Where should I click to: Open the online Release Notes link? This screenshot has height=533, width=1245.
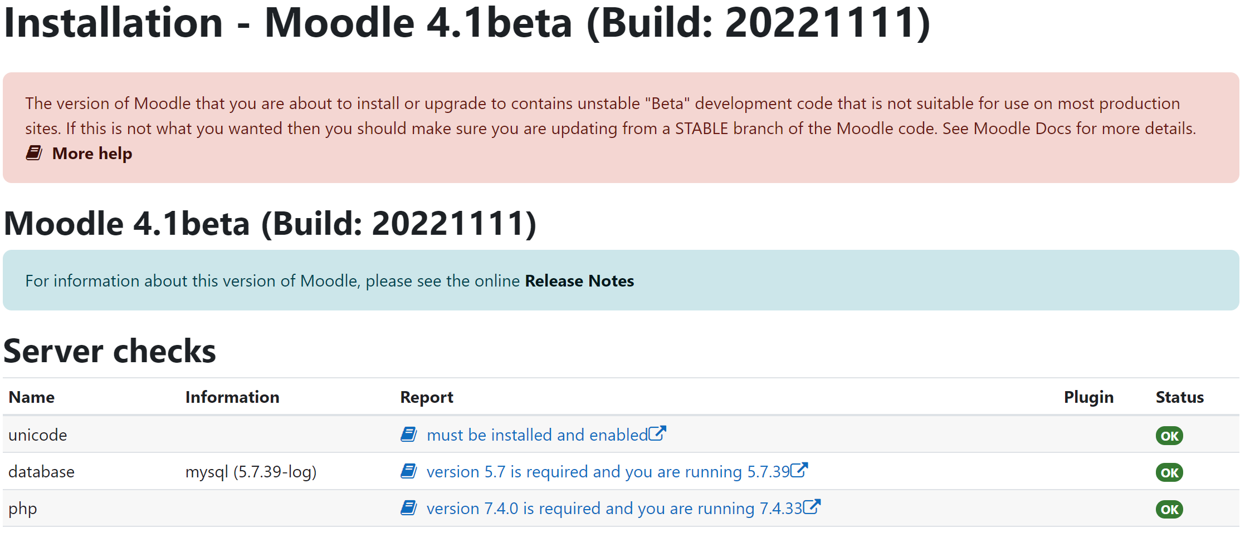(x=579, y=281)
